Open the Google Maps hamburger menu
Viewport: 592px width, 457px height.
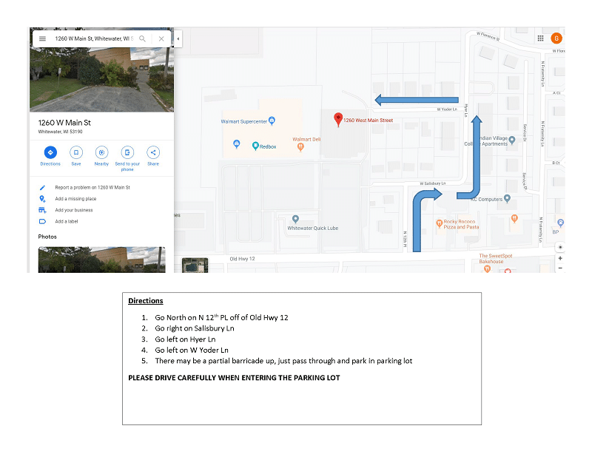(43, 38)
